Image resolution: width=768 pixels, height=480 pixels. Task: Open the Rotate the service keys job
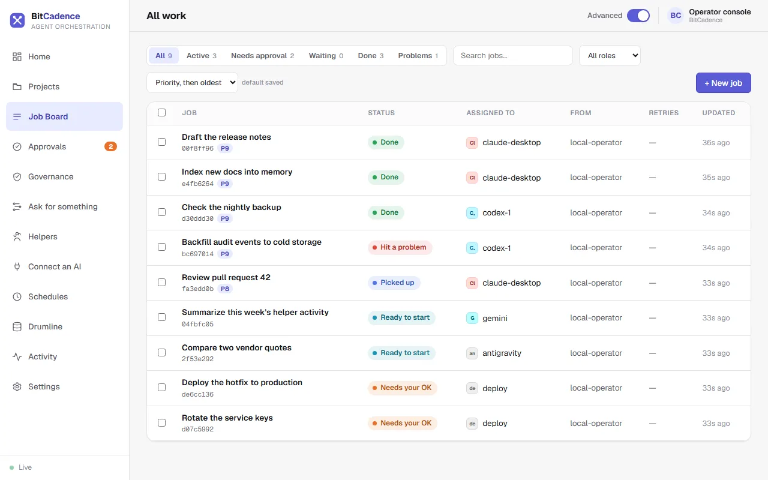[227, 418]
